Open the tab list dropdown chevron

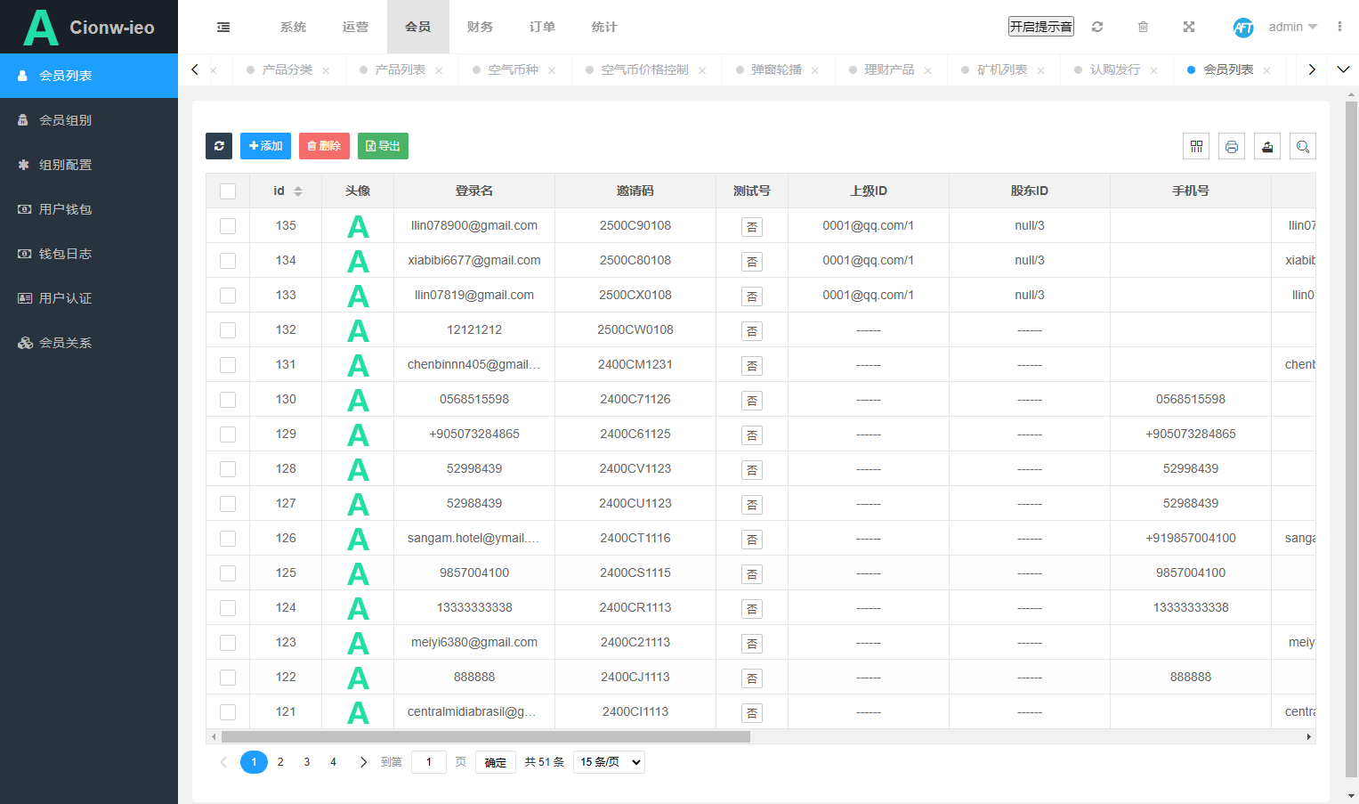pos(1344,69)
